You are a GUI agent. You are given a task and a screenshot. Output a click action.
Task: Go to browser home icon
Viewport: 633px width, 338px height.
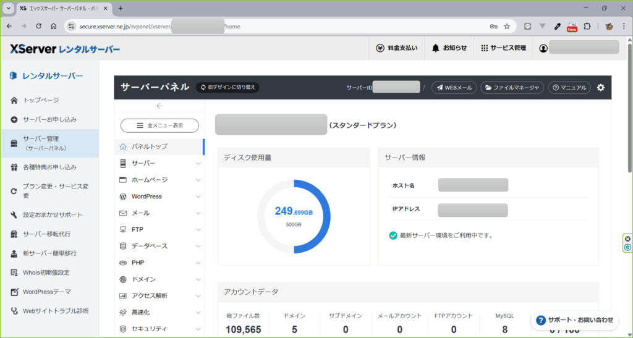point(53,26)
